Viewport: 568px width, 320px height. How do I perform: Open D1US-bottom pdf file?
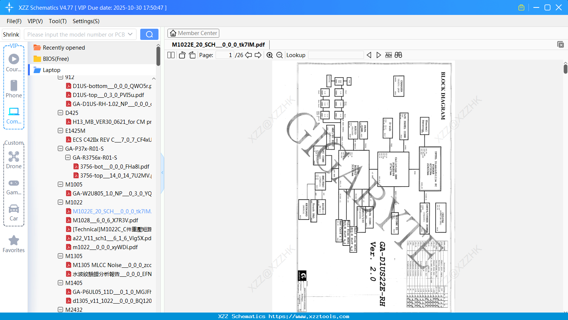[109, 86]
